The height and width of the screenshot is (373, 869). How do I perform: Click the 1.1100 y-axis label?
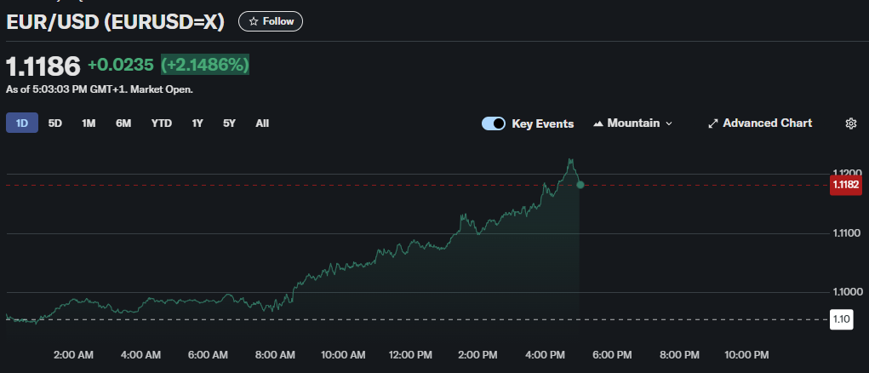847,232
